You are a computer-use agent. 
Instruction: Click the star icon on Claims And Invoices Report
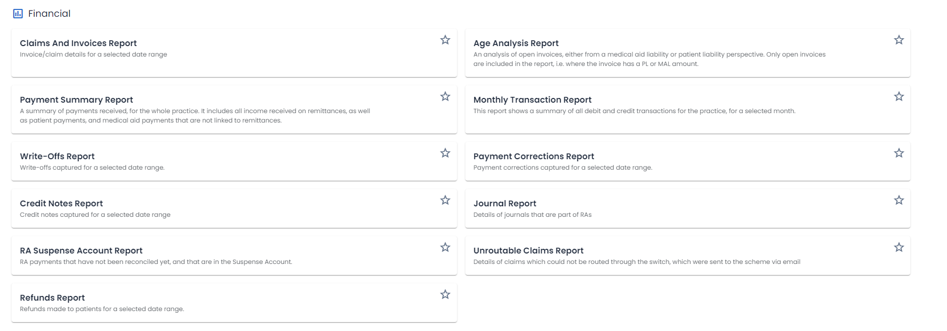(445, 40)
